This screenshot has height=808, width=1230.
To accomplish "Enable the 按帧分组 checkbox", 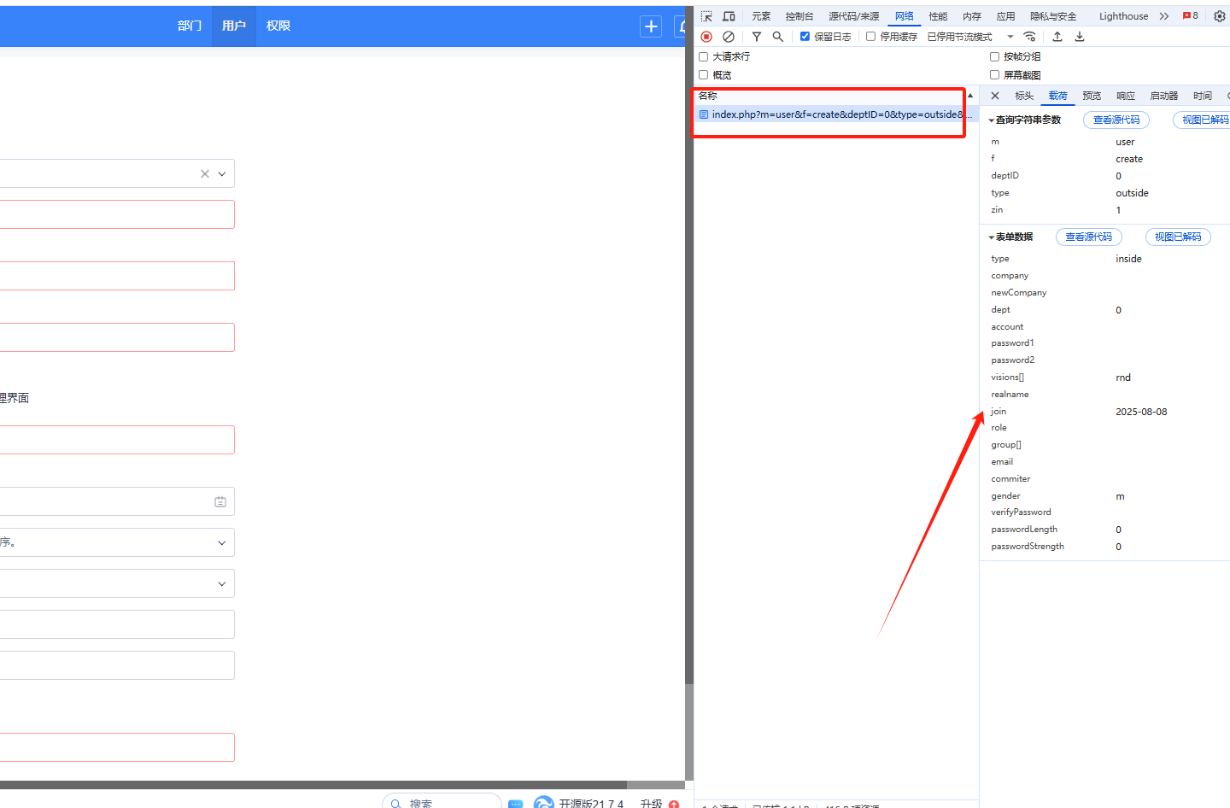I will coord(994,56).
